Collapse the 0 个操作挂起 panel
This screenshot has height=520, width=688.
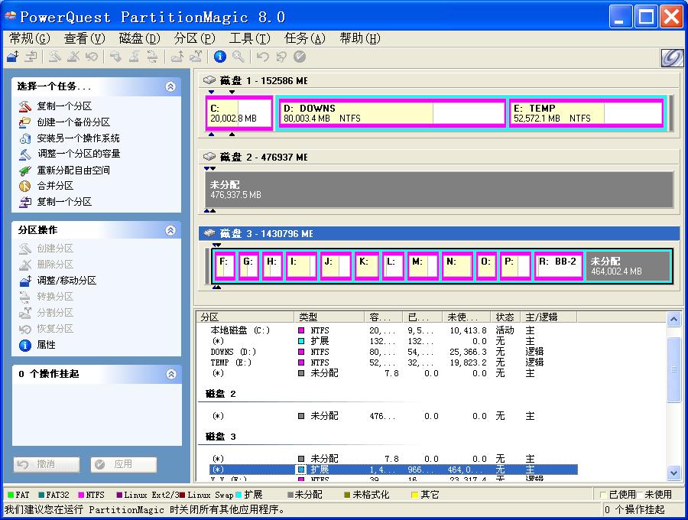click(170, 374)
